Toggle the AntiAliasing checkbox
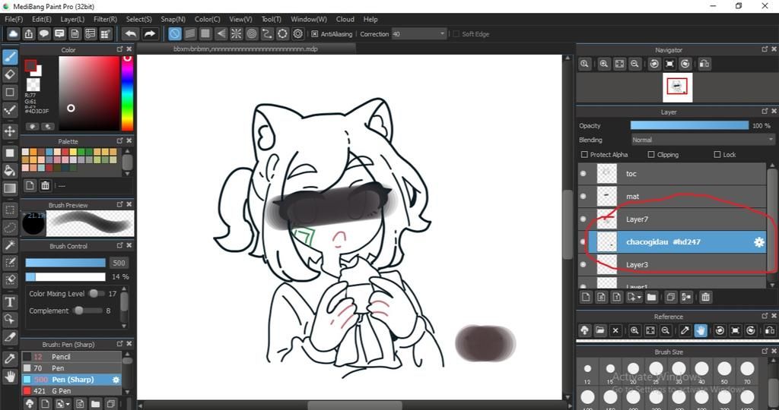This screenshot has height=410, width=779. click(x=314, y=34)
